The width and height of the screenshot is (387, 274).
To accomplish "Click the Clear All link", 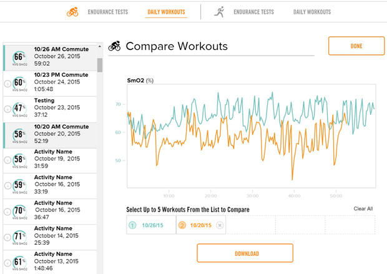I will coord(363,208).
